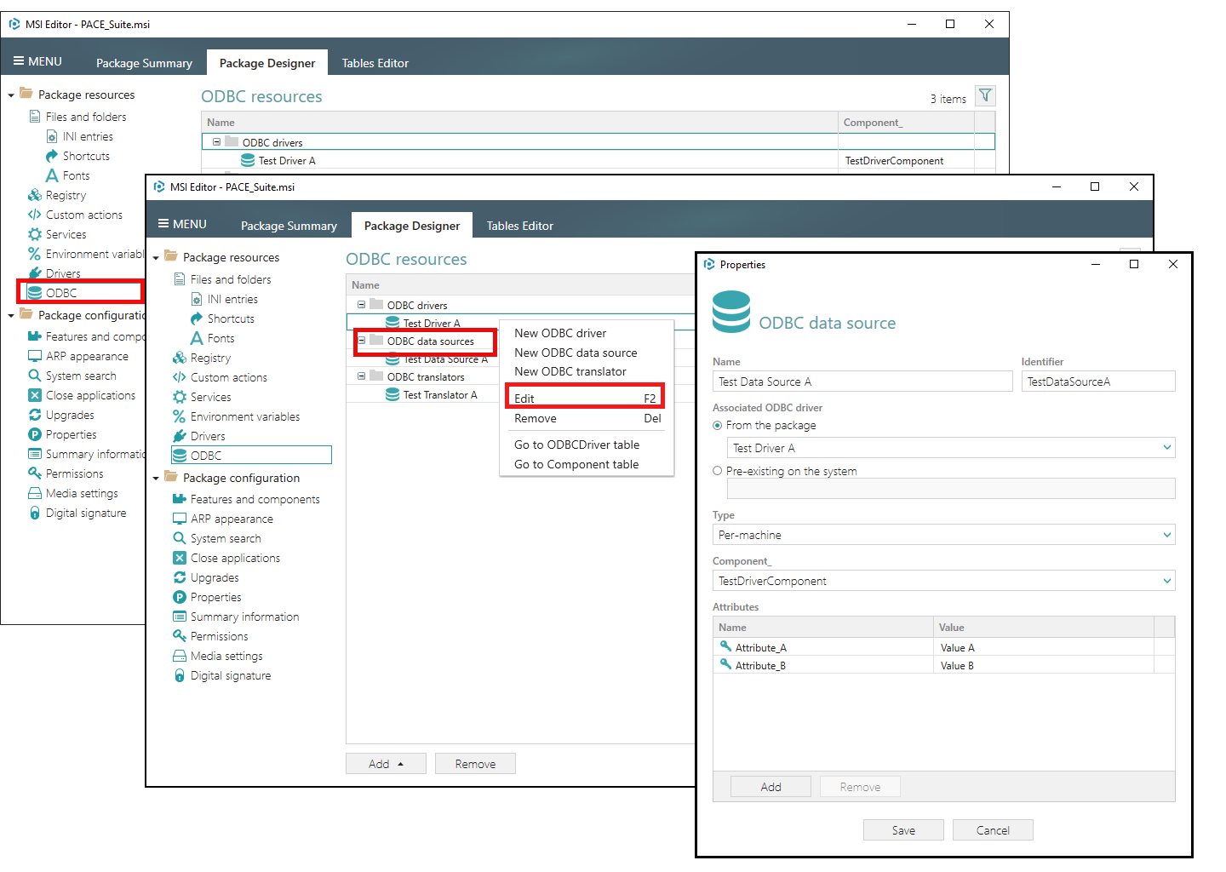Click Remove button below ODBC resources list

[x=475, y=764]
